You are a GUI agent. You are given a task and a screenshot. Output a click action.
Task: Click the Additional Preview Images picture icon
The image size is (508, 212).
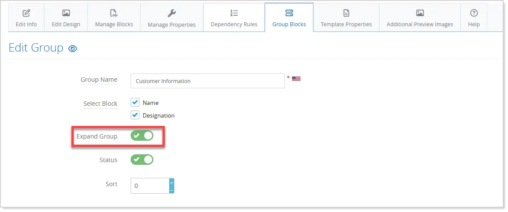pyautogui.click(x=420, y=13)
